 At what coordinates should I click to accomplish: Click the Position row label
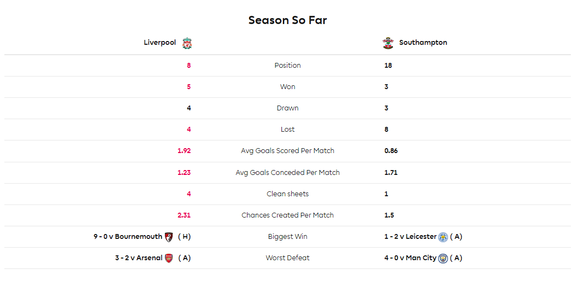coord(287,65)
